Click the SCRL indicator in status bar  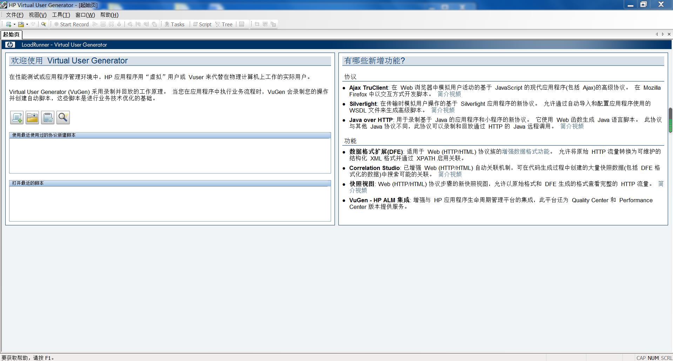pos(666,358)
